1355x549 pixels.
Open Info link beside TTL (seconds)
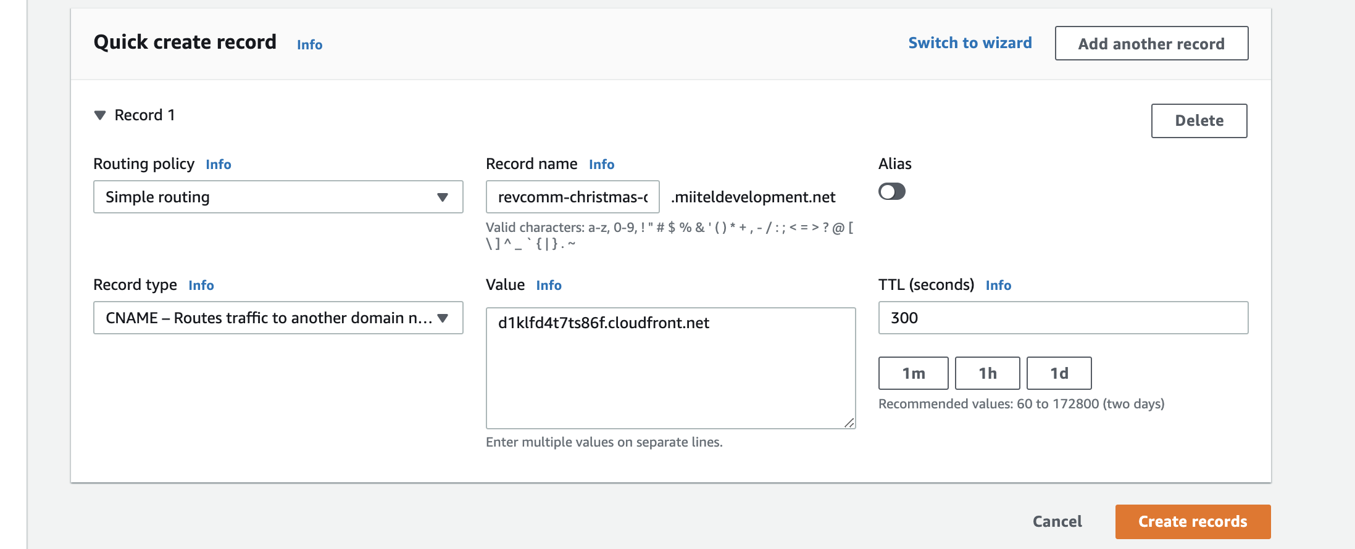(x=998, y=286)
